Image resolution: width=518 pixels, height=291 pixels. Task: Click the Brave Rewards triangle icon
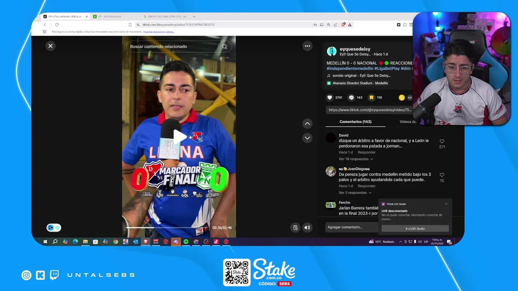coord(350,25)
